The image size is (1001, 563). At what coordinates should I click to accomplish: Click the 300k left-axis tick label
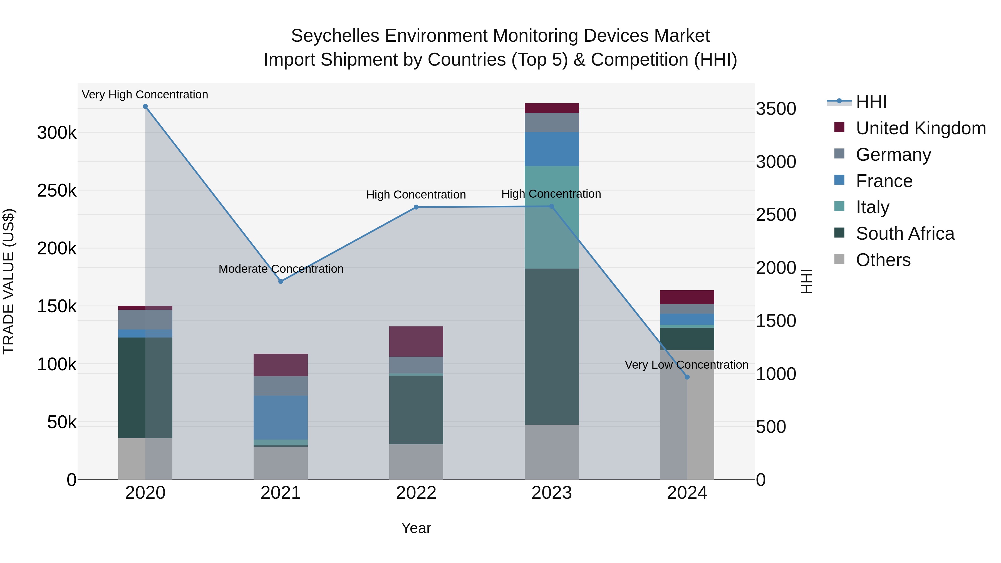point(57,133)
